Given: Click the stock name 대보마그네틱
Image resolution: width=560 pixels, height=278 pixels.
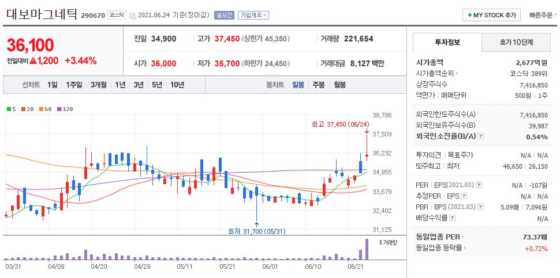Looking at the screenshot, I should [x=42, y=14].
